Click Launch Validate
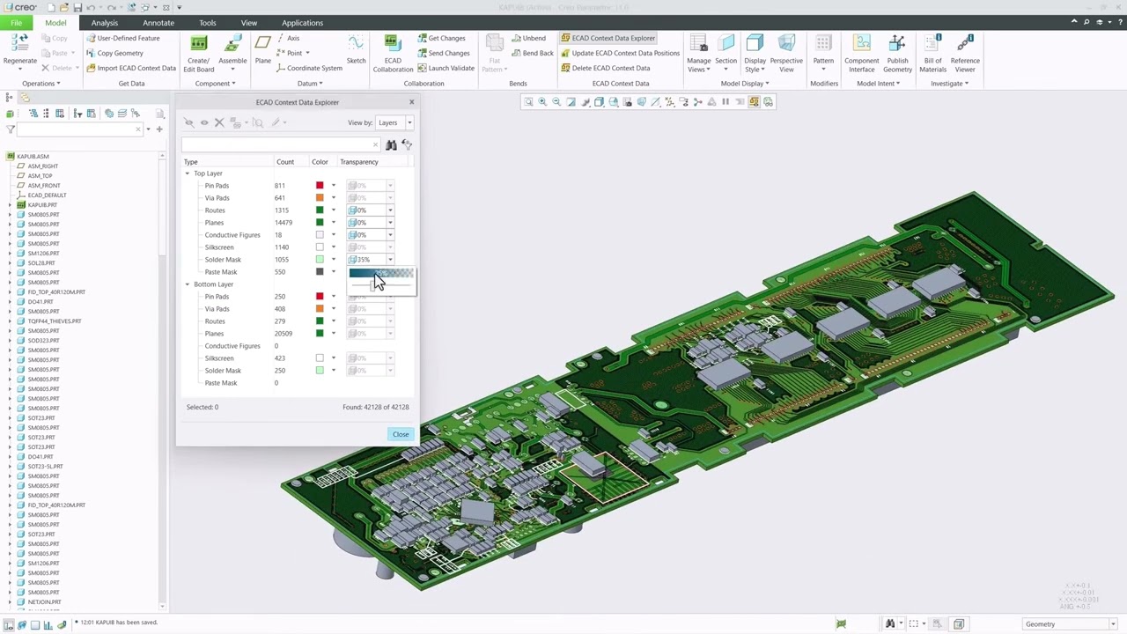The width and height of the screenshot is (1127, 634). 446,68
